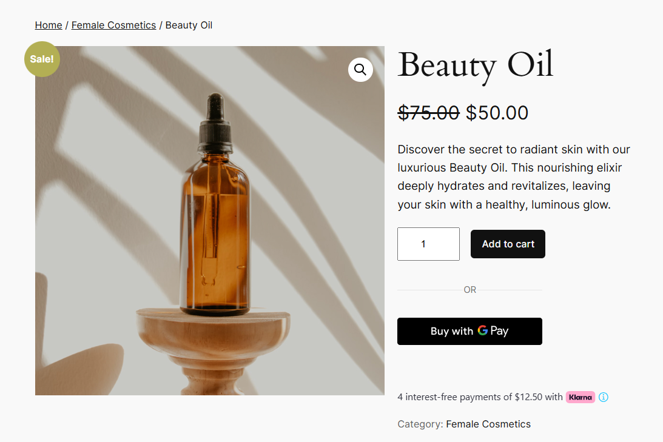Viewport: 663px width, 442px height.
Task: Click the product description paragraph
Action: pos(513,176)
